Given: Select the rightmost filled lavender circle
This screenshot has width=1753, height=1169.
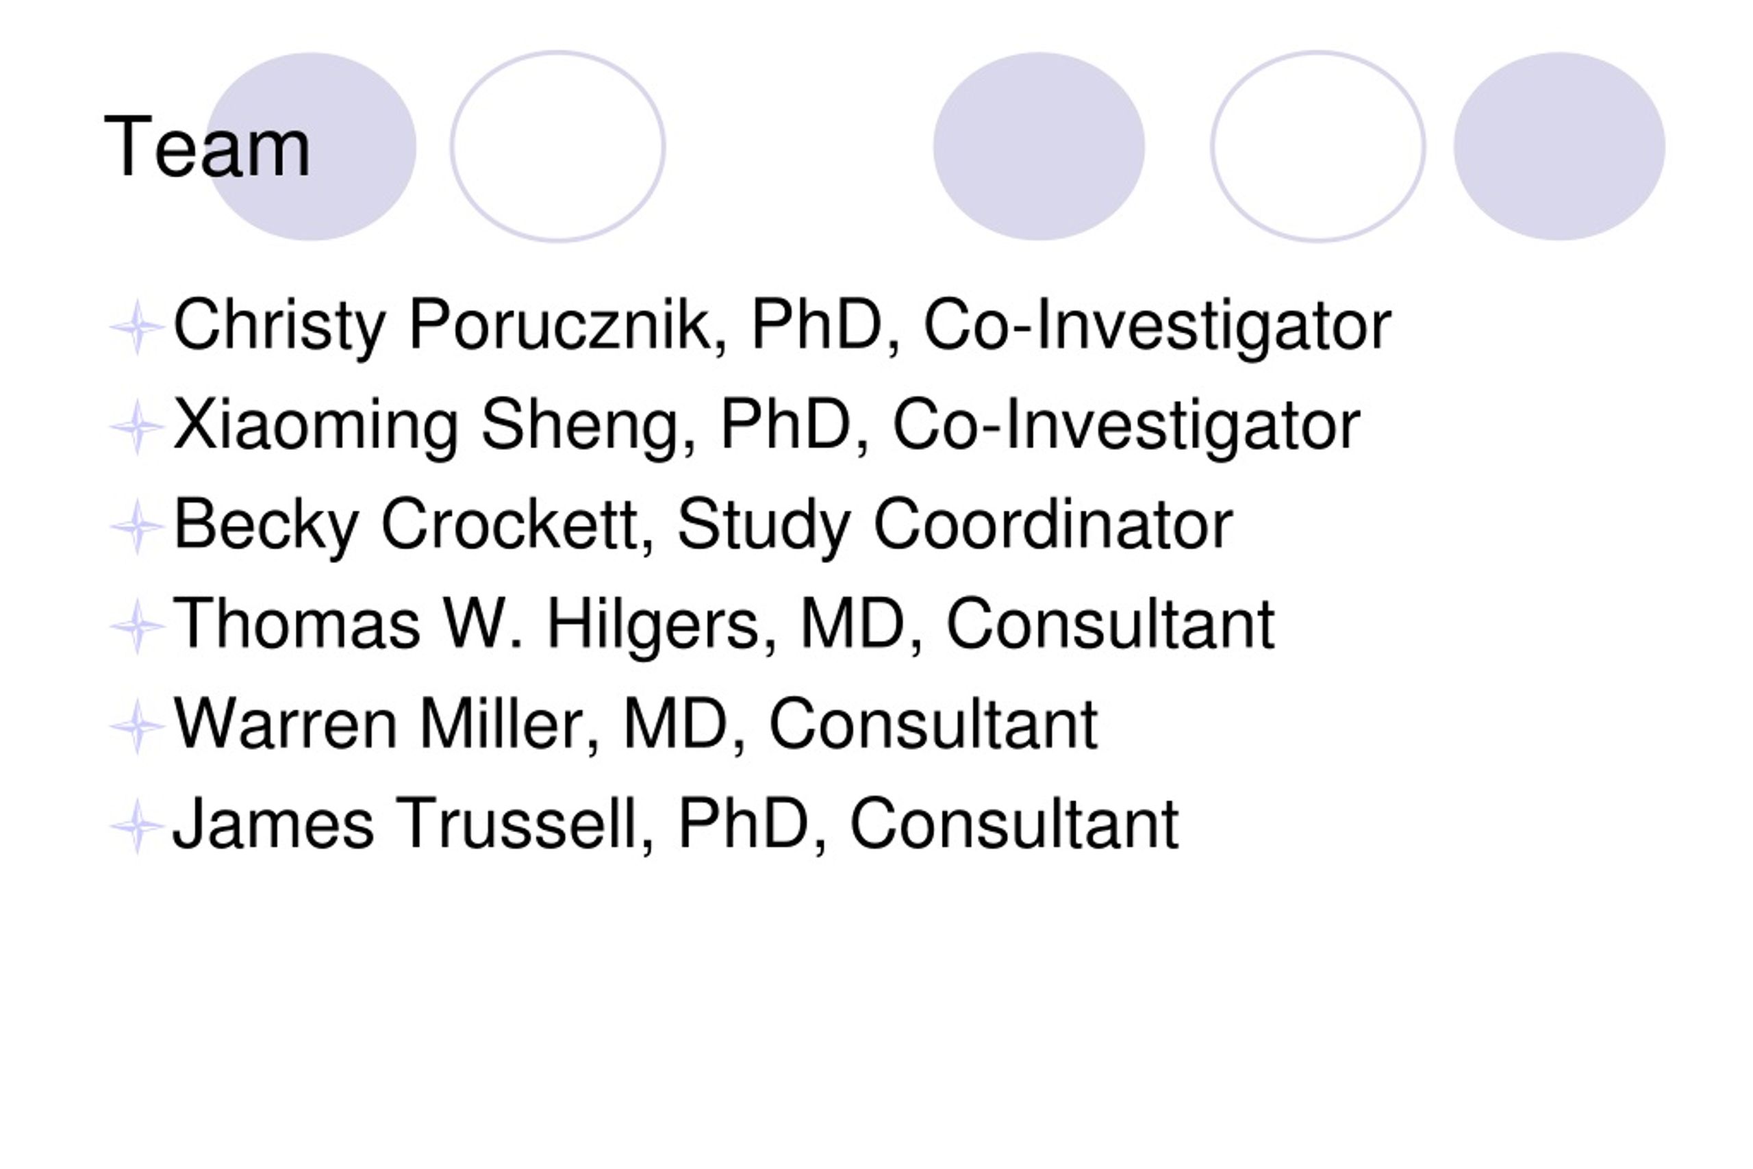Looking at the screenshot, I should click(1559, 146).
